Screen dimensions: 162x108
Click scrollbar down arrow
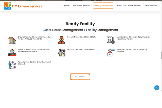pos(161,91)
